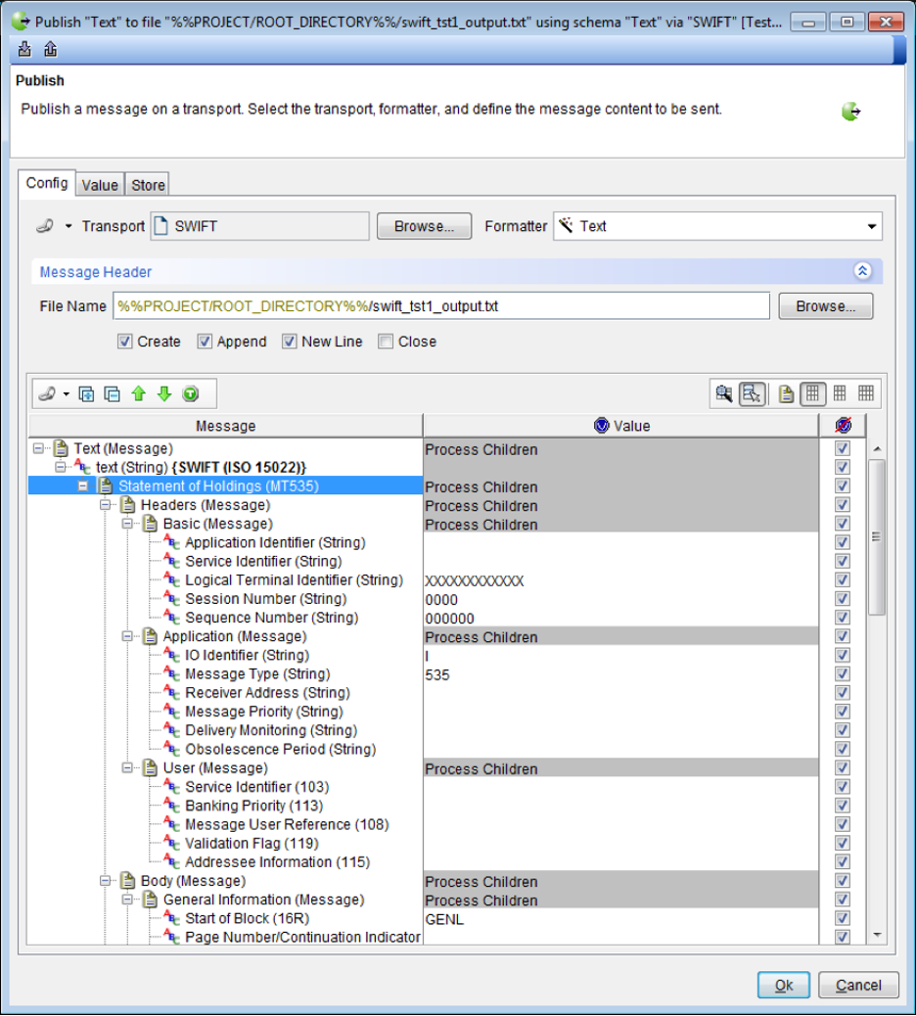Click the string icon of Session Number
Viewport: 916px width, 1016px height.
point(171,599)
